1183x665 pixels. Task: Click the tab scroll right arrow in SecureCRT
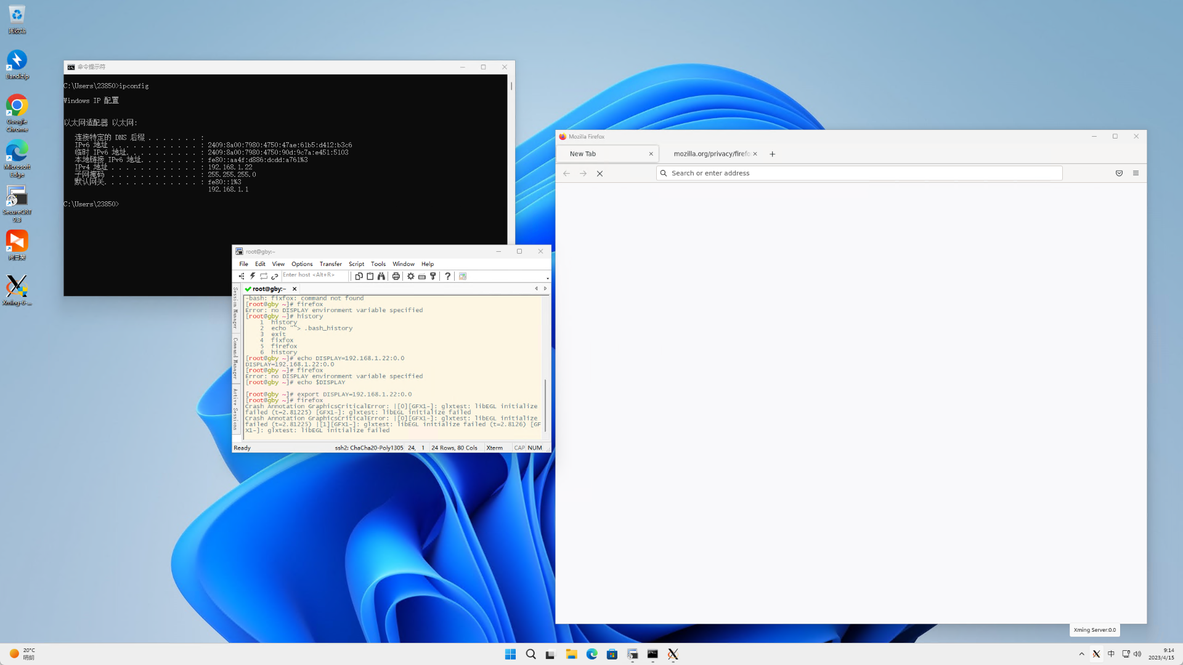(x=545, y=288)
